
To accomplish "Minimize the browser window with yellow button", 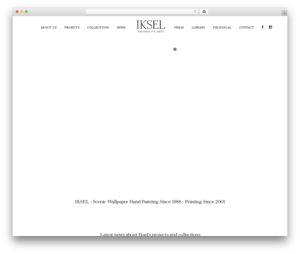I will 22,12.
